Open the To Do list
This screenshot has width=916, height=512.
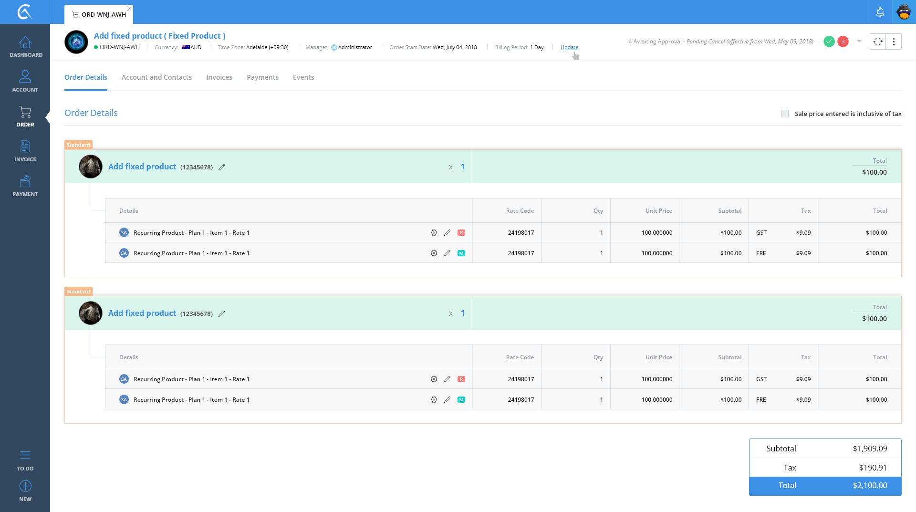point(25,460)
